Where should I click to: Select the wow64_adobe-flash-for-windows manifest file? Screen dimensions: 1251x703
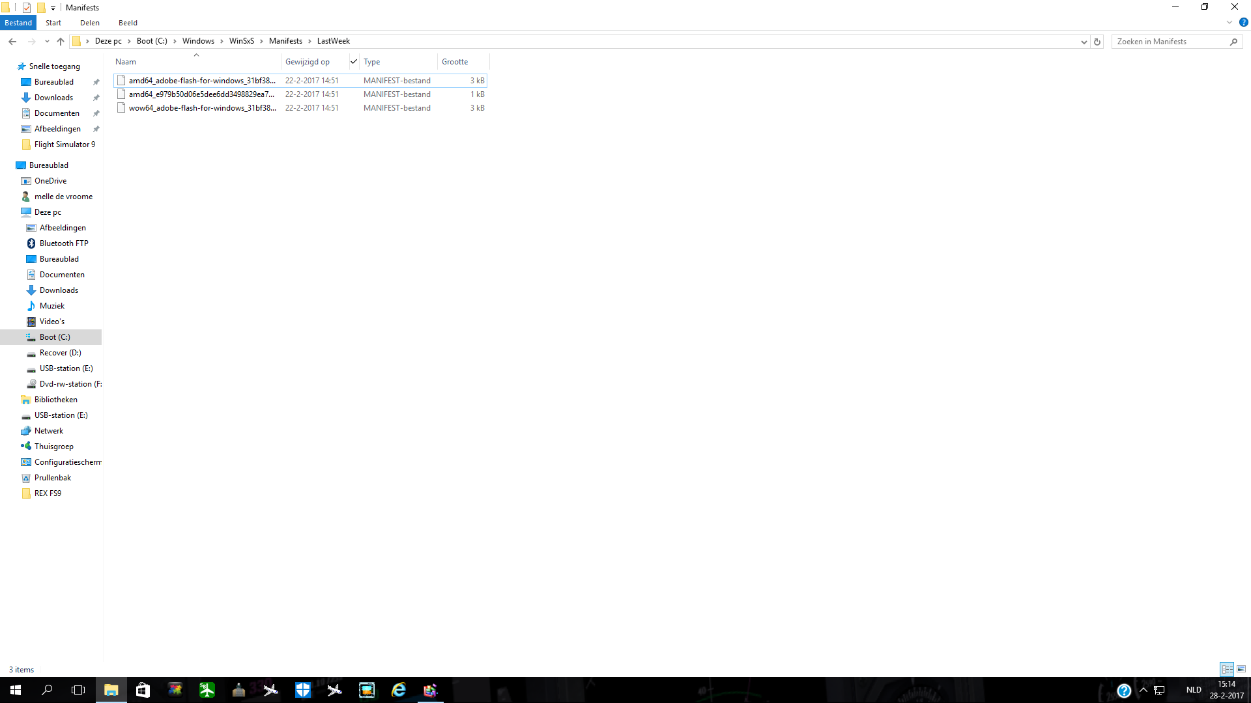[202, 108]
